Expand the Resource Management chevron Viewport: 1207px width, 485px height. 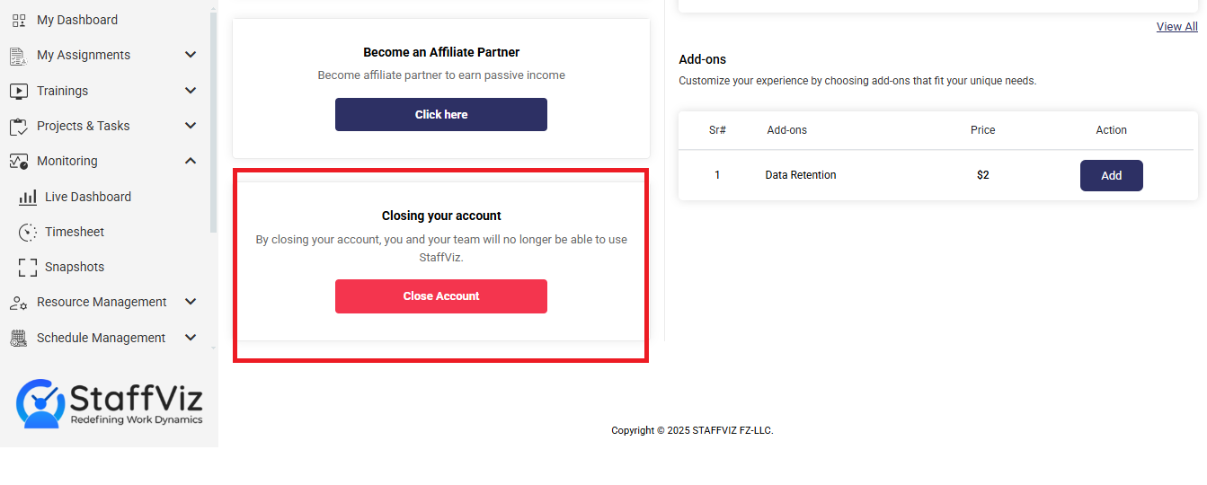pyautogui.click(x=191, y=302)
